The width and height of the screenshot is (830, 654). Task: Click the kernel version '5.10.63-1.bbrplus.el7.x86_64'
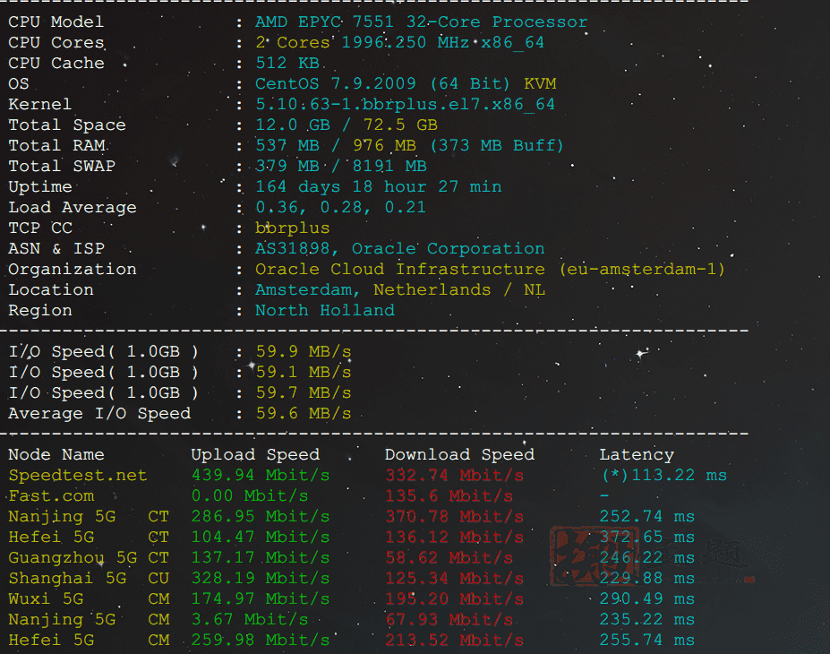coord(405,104)
